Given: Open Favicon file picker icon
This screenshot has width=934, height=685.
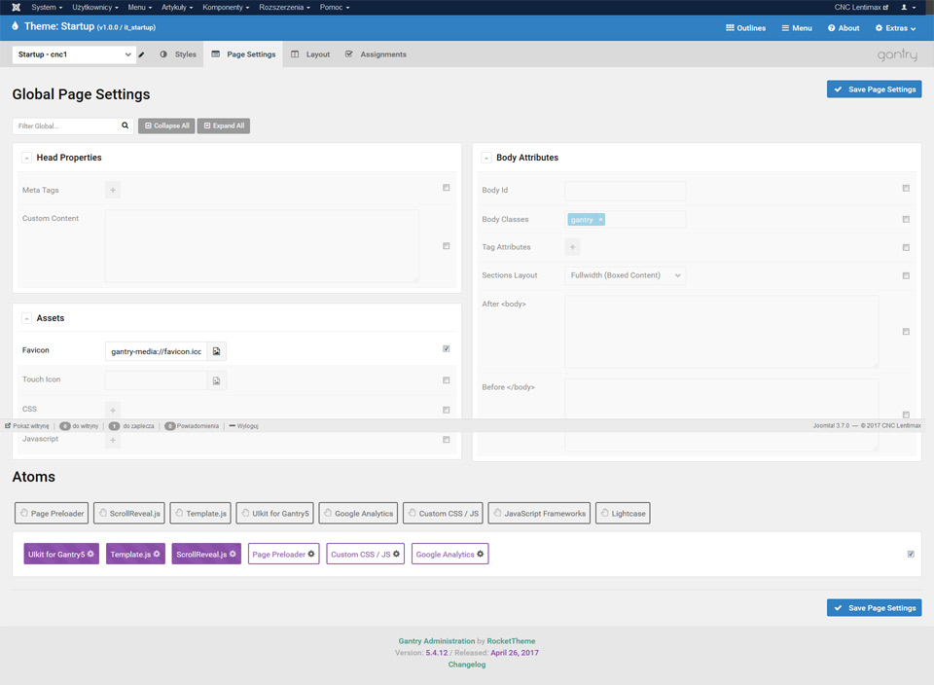Looking at the screenshot, I should click(x=217, y=351).
